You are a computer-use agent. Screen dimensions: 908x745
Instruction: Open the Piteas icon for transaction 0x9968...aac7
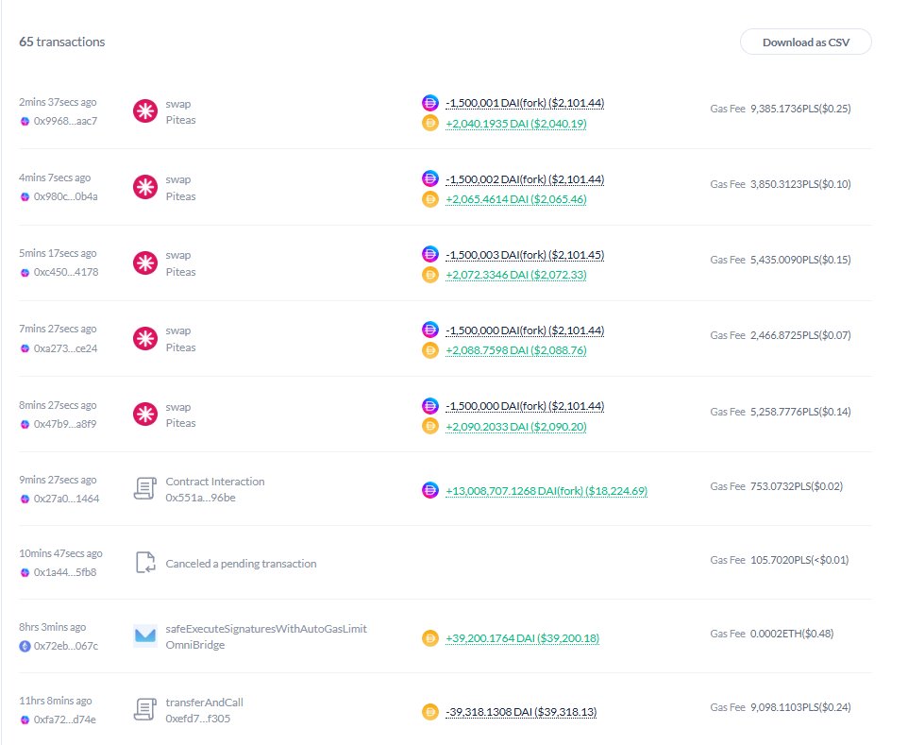point(145,111)
